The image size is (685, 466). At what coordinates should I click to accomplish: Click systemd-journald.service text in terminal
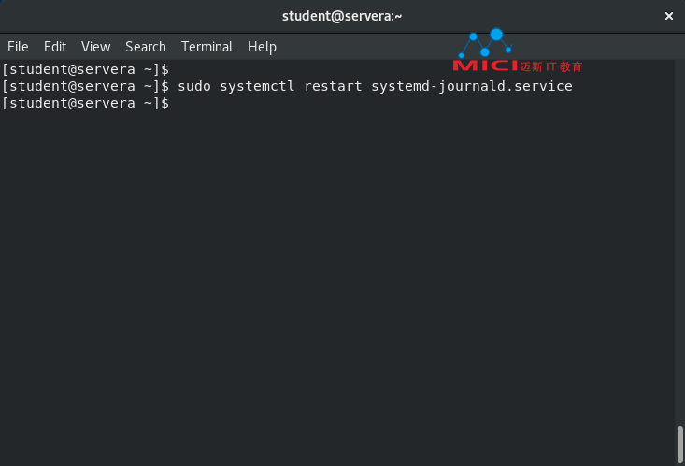click(472, 87)
